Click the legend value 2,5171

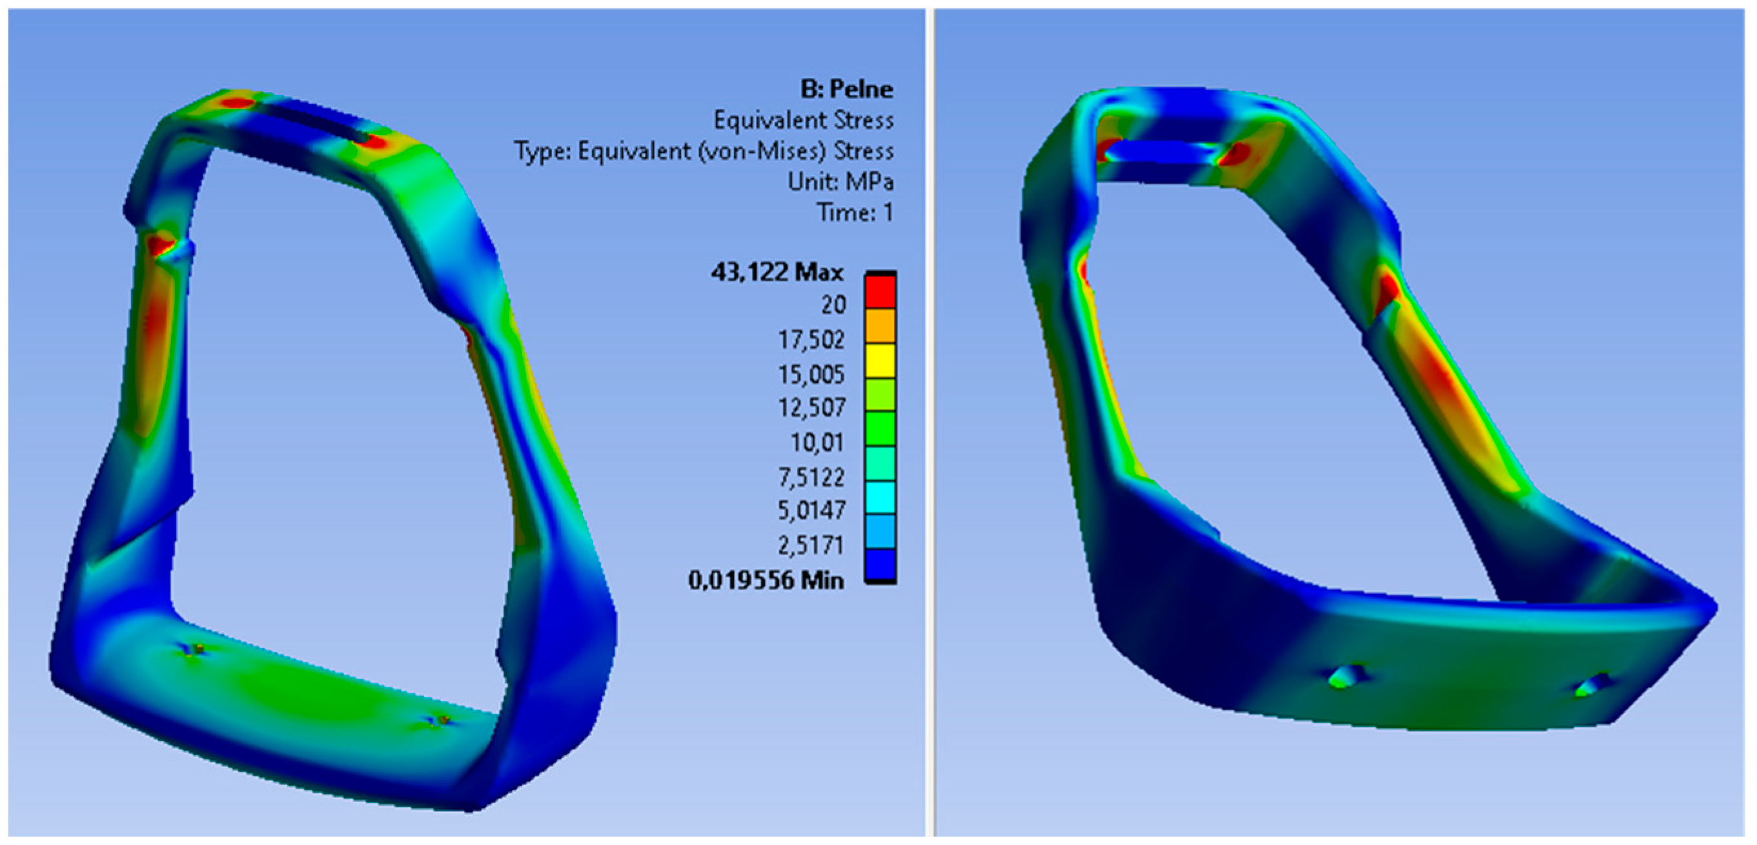coord(811,545)
